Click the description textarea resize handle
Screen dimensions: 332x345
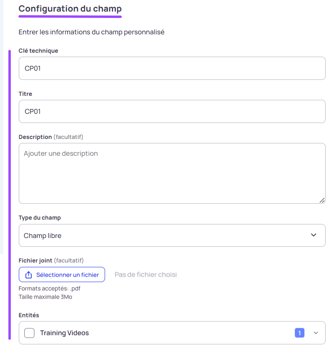(x=322, y=200)
